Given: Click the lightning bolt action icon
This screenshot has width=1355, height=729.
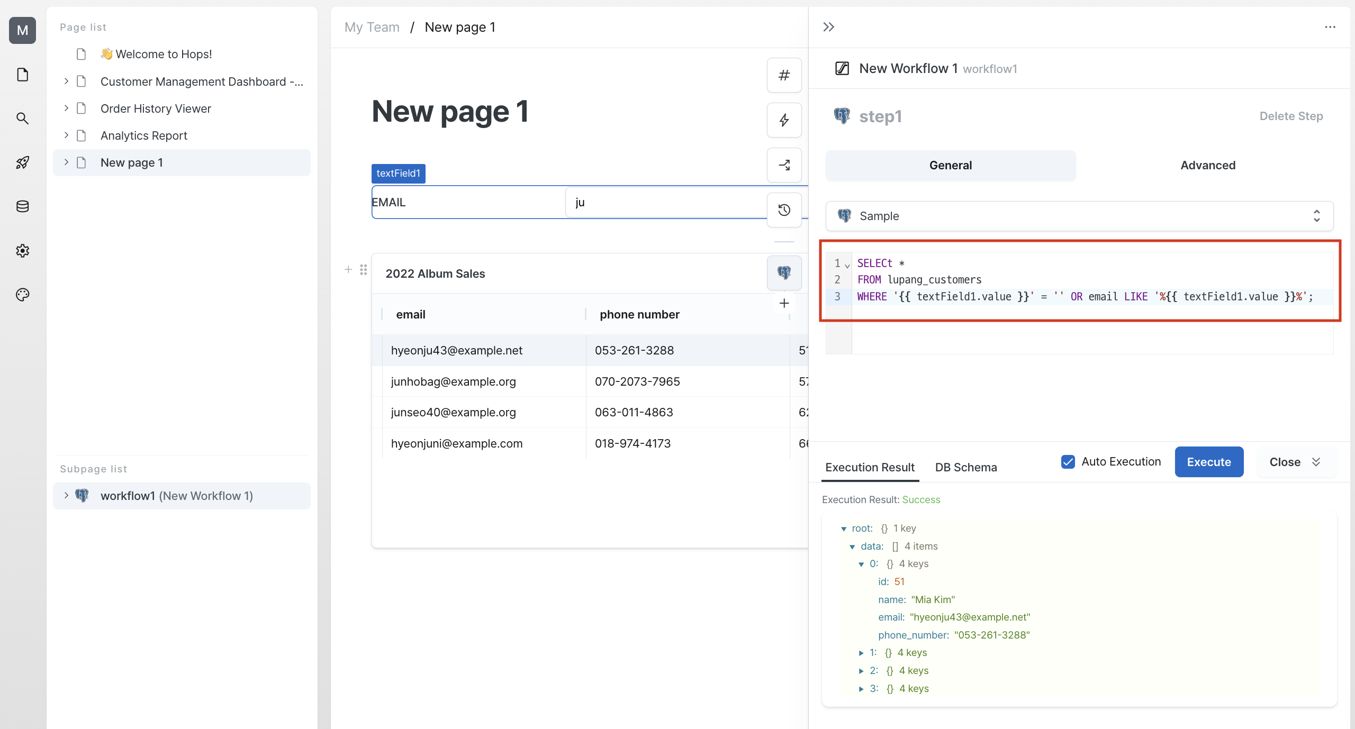Looking at the screenshot, I should click(784, 120).
